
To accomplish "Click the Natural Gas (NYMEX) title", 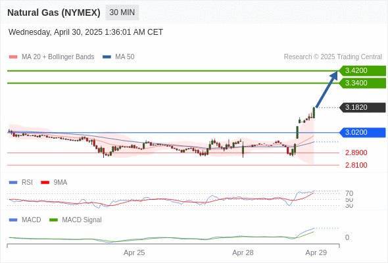I will click(x=54, y=12).
